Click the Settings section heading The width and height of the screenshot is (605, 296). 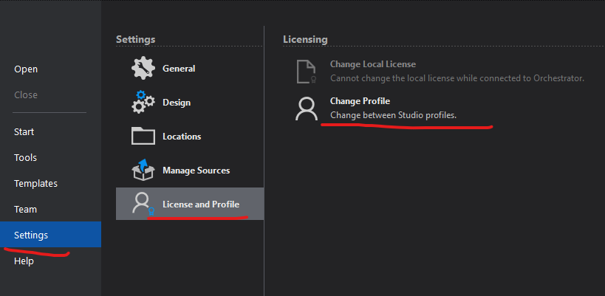tap(136, 39)
